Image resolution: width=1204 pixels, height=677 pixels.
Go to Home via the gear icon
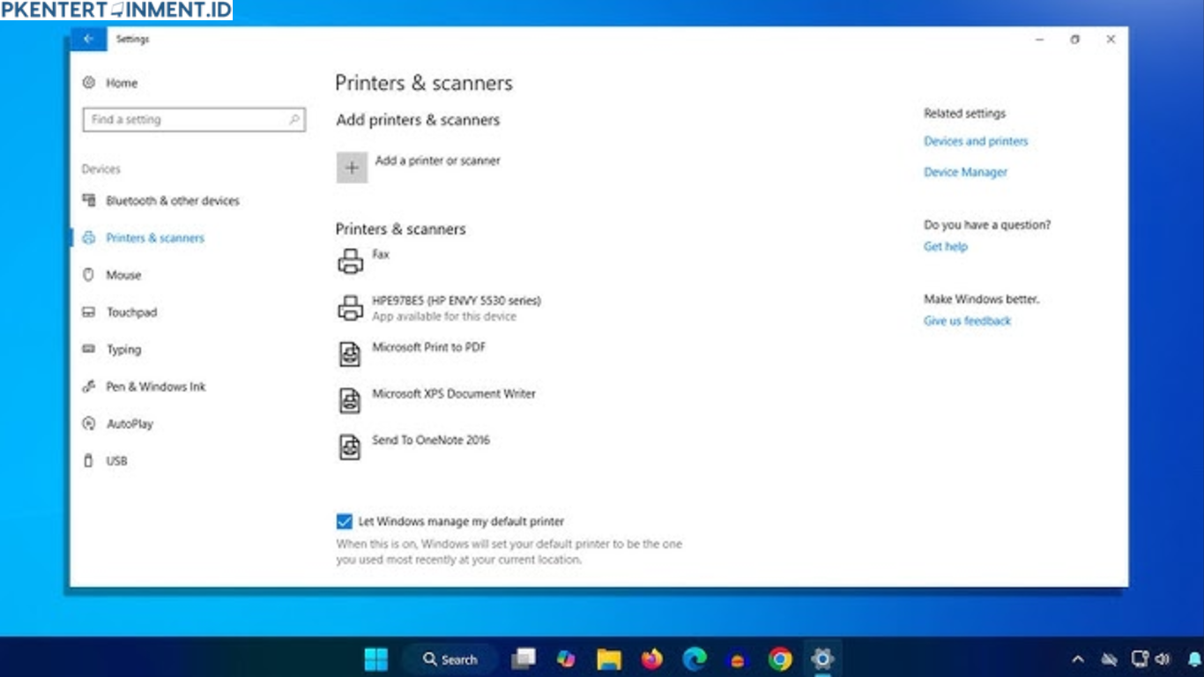(x=88, y=83)
